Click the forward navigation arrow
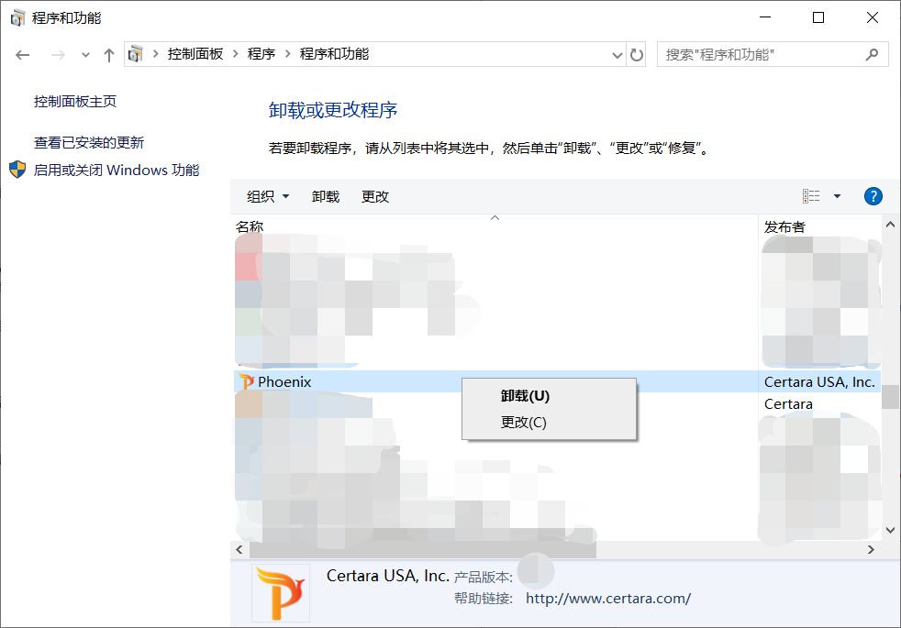The height and width of the screenshot is (628, 901). click(x=58, y=55)
